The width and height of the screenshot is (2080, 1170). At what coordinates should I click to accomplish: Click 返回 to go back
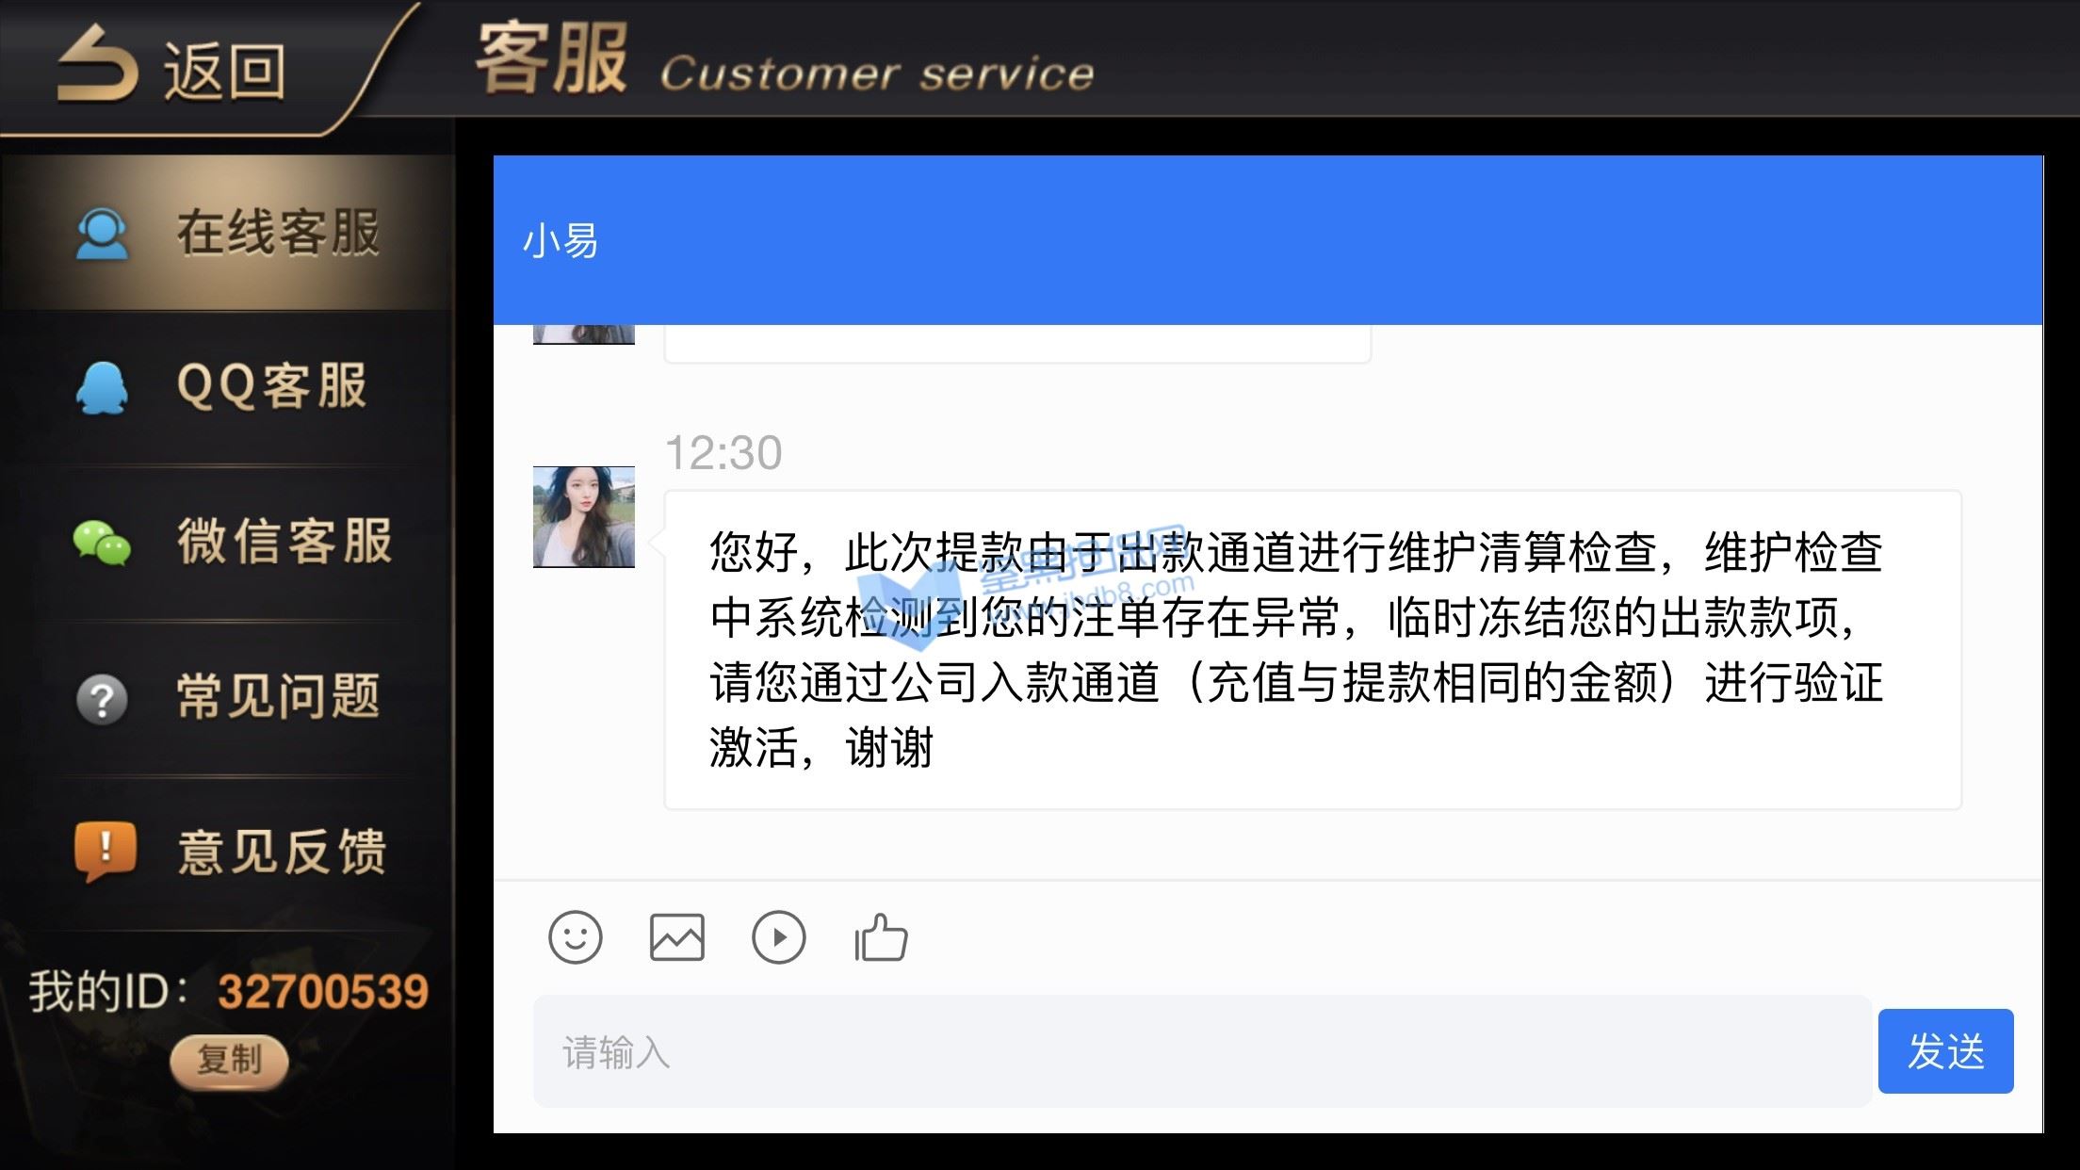click(224, 71)
